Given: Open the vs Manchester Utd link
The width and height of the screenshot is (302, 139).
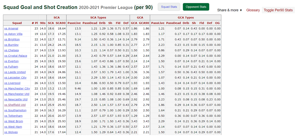Looking at the screenshot, I should pyautogui.click(x=17, y=94).
